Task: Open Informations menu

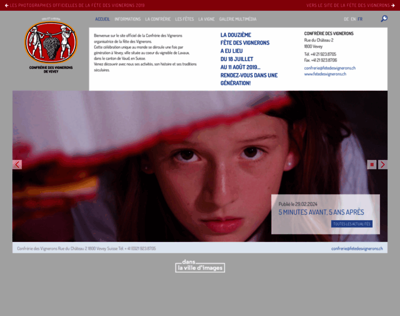Action: tap(127, 19)
